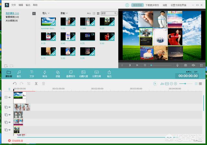This screenshot has height=145, width=207.
Task: Open the audio mixer icon
Action: pos(162,84)
